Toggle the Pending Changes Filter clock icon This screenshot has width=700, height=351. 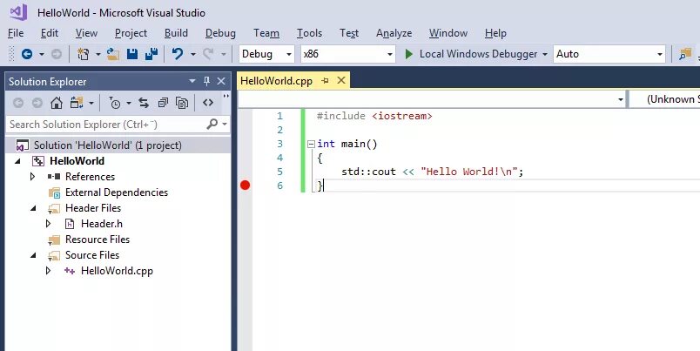coord(115,103)
